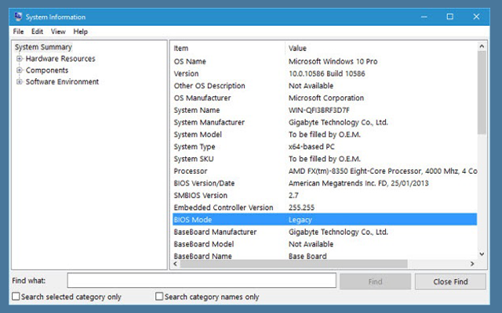
Task: Select the Processor row in the list
Action: point(323,171)
